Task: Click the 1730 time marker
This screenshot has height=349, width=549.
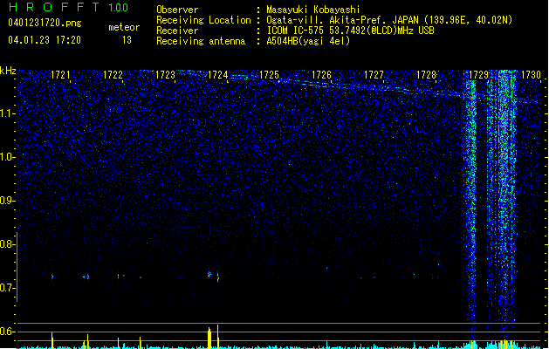Action: (531, 74)
